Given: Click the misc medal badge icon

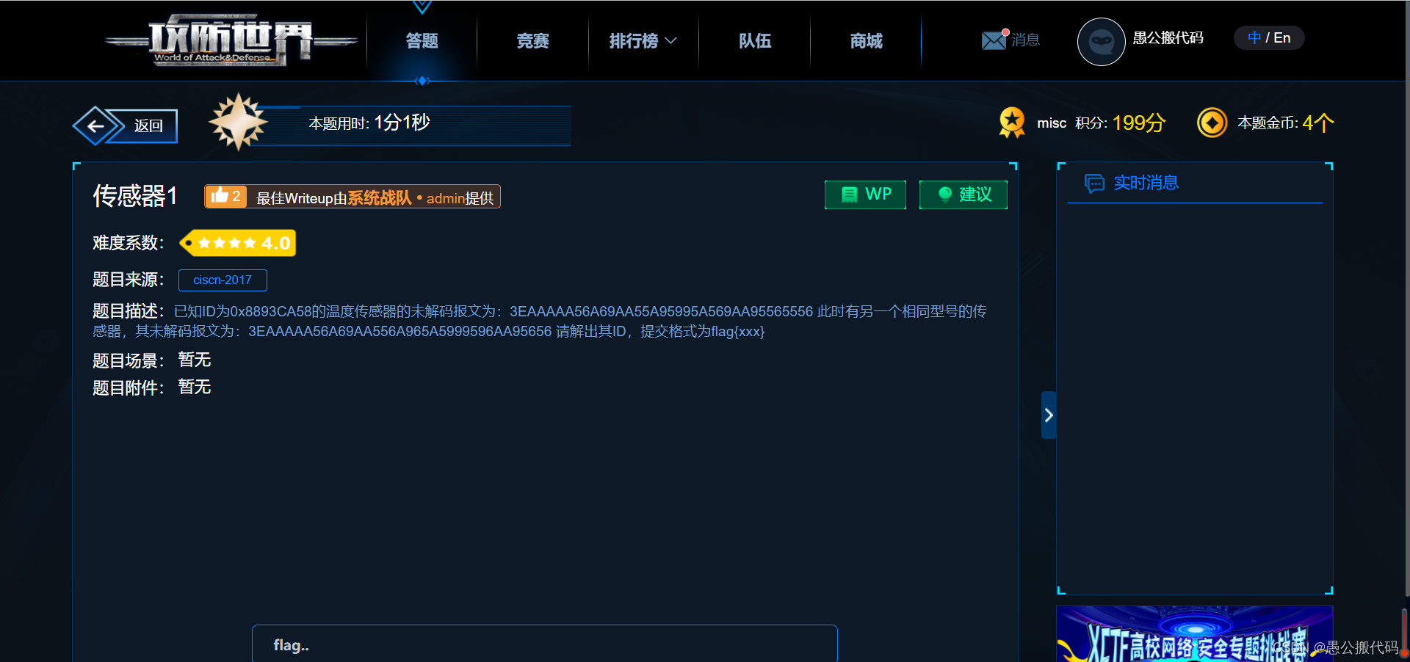Looking at the screenshot, I should [1012, 123].
